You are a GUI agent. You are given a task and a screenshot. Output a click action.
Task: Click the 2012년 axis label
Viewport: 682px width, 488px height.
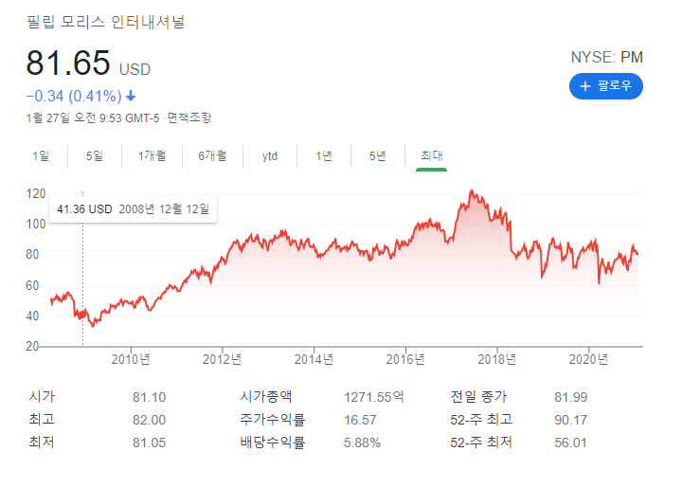point(223,359)
